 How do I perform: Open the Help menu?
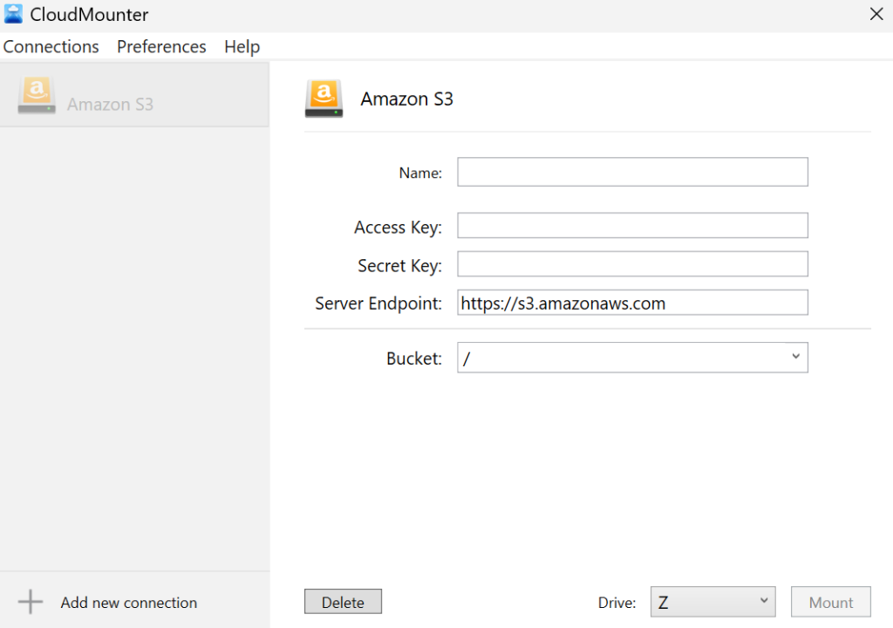point(242,46)
